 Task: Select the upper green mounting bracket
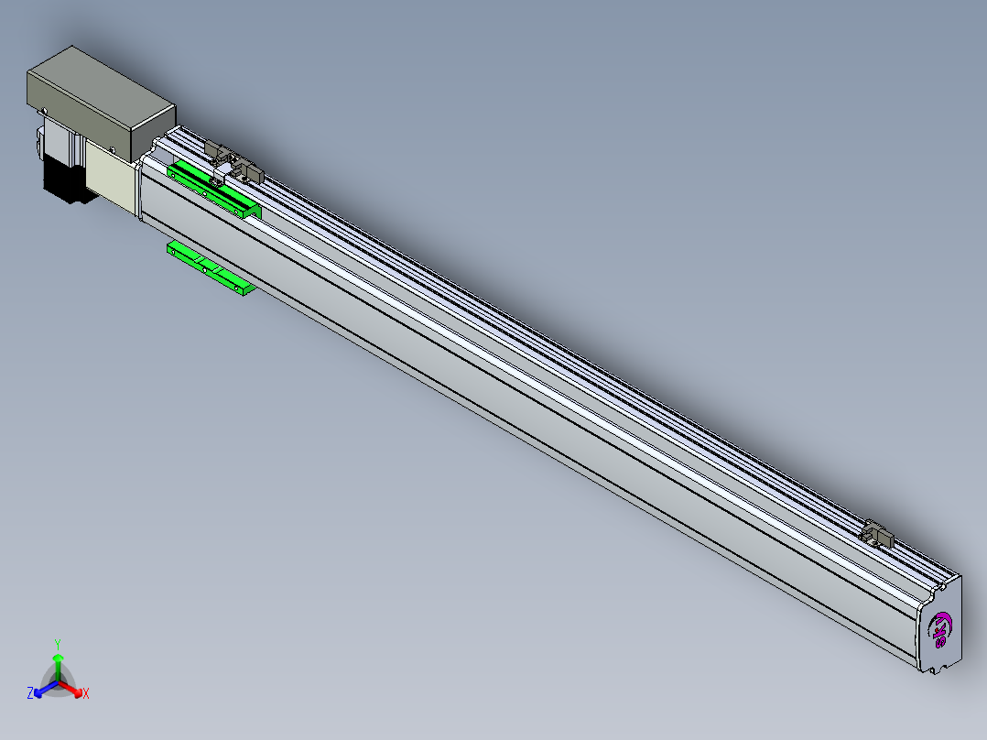(214, 190)
